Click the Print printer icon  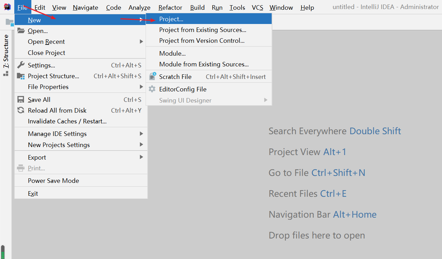(21, 168)
